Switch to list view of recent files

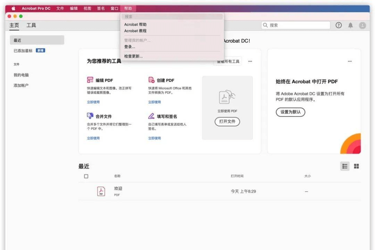[345, 166]
